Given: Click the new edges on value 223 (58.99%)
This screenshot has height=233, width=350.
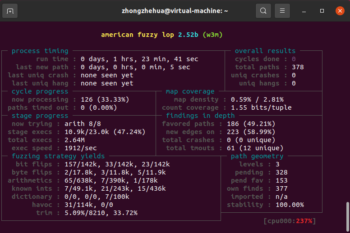Looking at the screenshot, I should 251,132.
